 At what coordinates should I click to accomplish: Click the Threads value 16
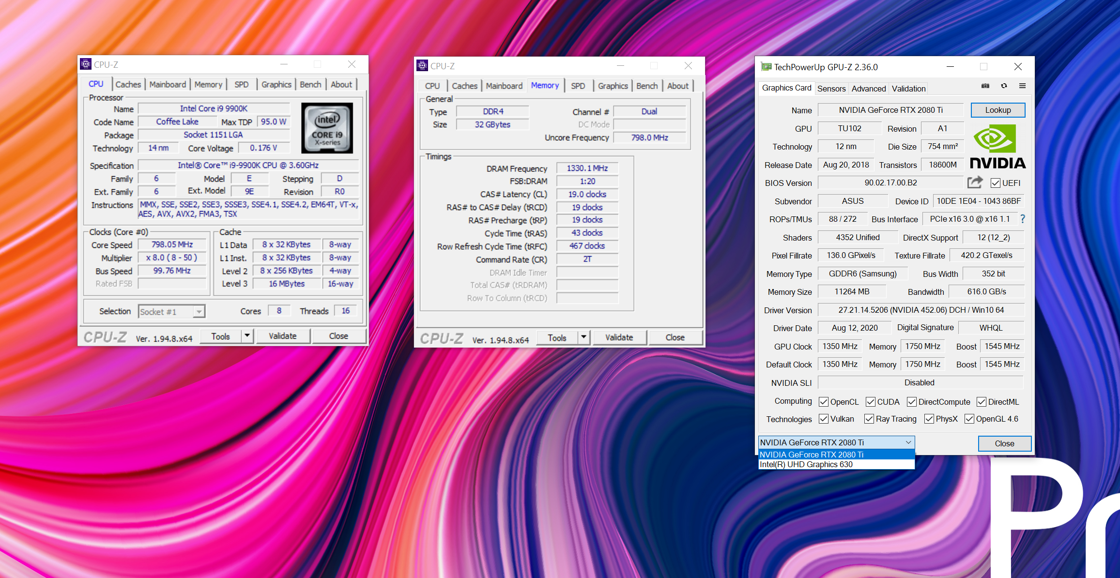(345, 311)
